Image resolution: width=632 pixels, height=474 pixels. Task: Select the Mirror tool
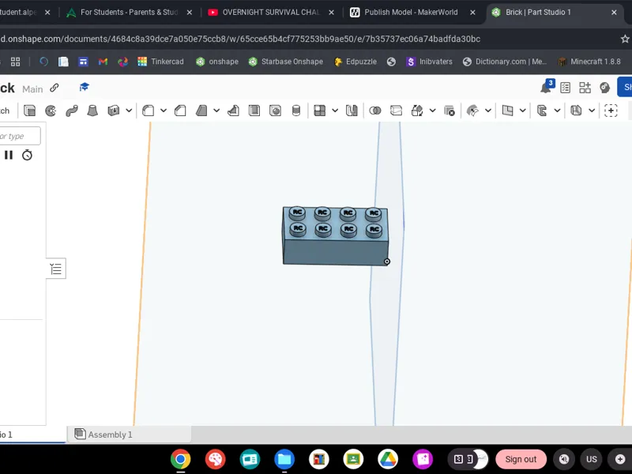tap(352, 111)
